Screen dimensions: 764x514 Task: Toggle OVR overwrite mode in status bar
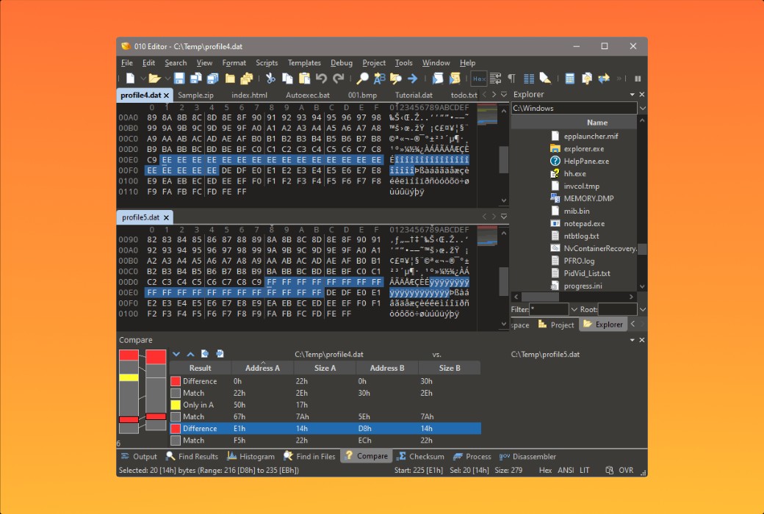(x=626, y=469)
